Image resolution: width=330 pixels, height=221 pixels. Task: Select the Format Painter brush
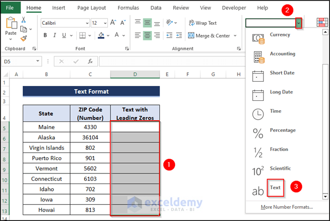pyautogui.click(x=24, y=39)
